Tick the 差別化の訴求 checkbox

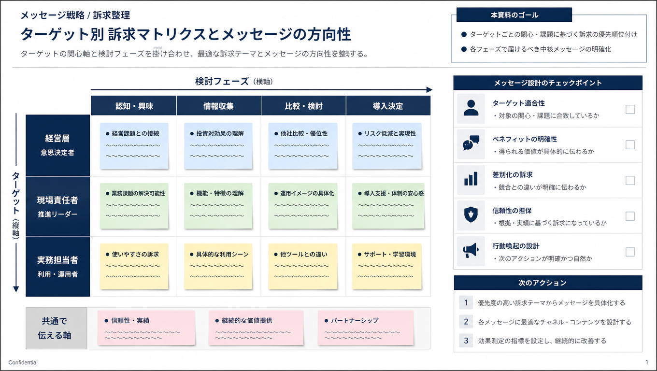(x=630, y=180)
